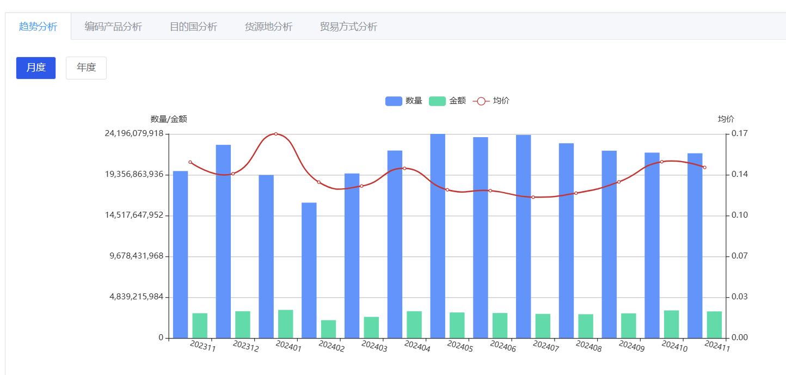
Task: Open the 编码产品分析 tab
Action: [113, 27]
